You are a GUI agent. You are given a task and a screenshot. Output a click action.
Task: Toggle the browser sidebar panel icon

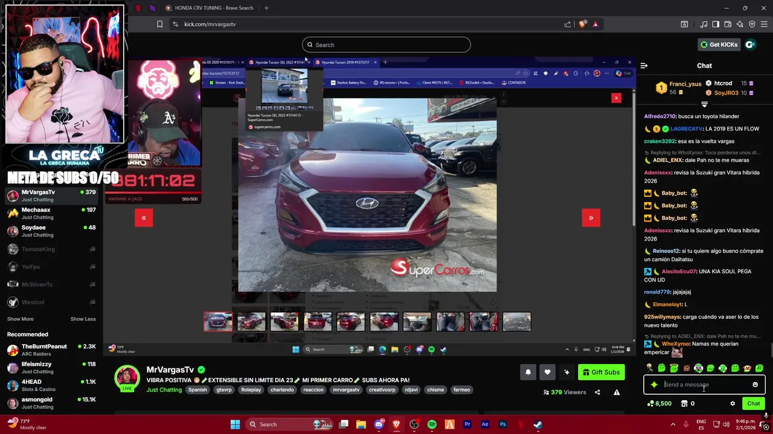pos(716,24)
